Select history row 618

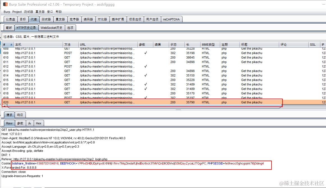point(164,93)
